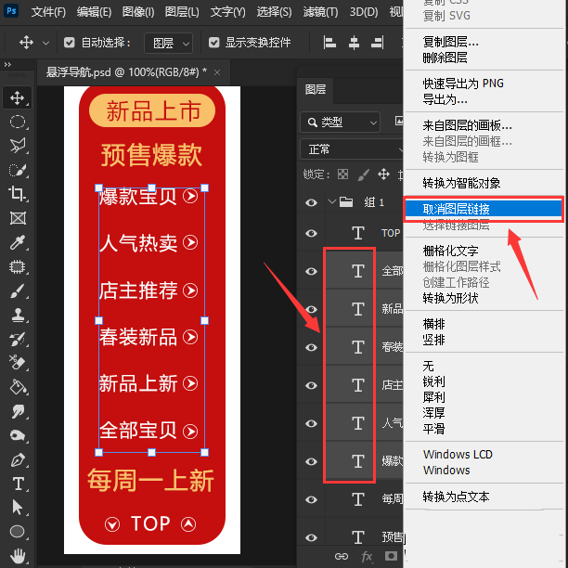Choose 快速导出为 PNG menu entry
The image size is (568, 568).
pos(463,84)
